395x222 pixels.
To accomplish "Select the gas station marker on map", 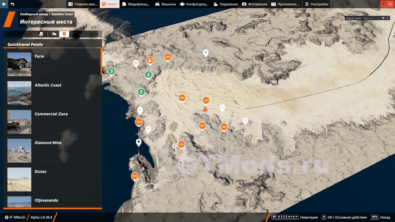I will pos(150,60).
